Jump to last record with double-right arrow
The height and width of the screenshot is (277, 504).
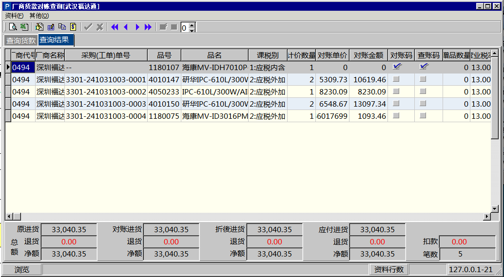148,27
